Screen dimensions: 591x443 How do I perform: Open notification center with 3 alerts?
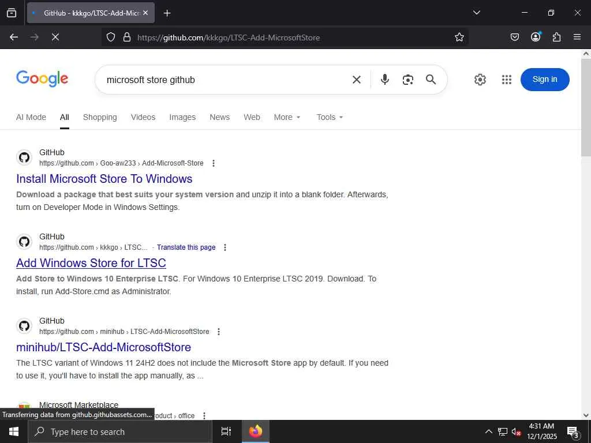point(573,432)
